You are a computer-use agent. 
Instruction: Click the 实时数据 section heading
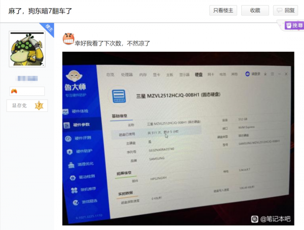[126, 193]
